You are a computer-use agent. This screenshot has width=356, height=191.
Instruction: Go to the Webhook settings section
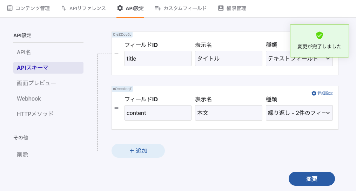click(29, 98)
